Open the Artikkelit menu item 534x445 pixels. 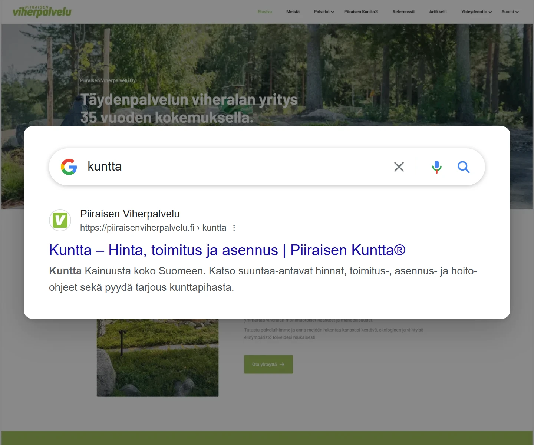click(438, 12)
